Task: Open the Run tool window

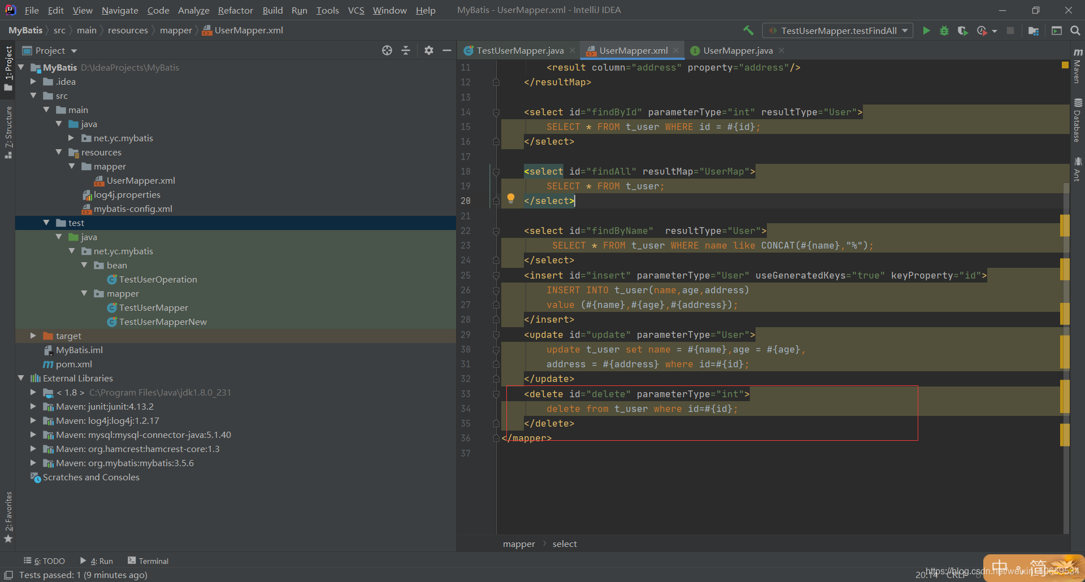Action: coord(97,561)
